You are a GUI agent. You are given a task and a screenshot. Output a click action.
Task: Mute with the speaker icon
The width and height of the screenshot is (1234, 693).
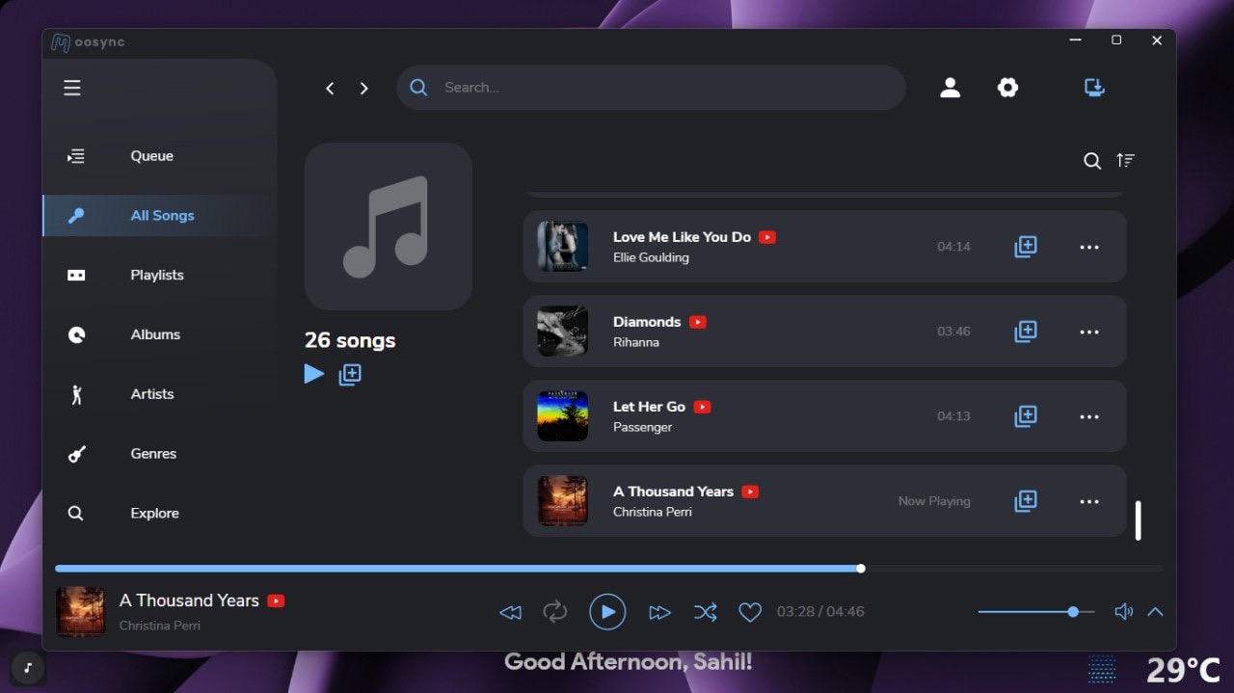pos(1123,612)
